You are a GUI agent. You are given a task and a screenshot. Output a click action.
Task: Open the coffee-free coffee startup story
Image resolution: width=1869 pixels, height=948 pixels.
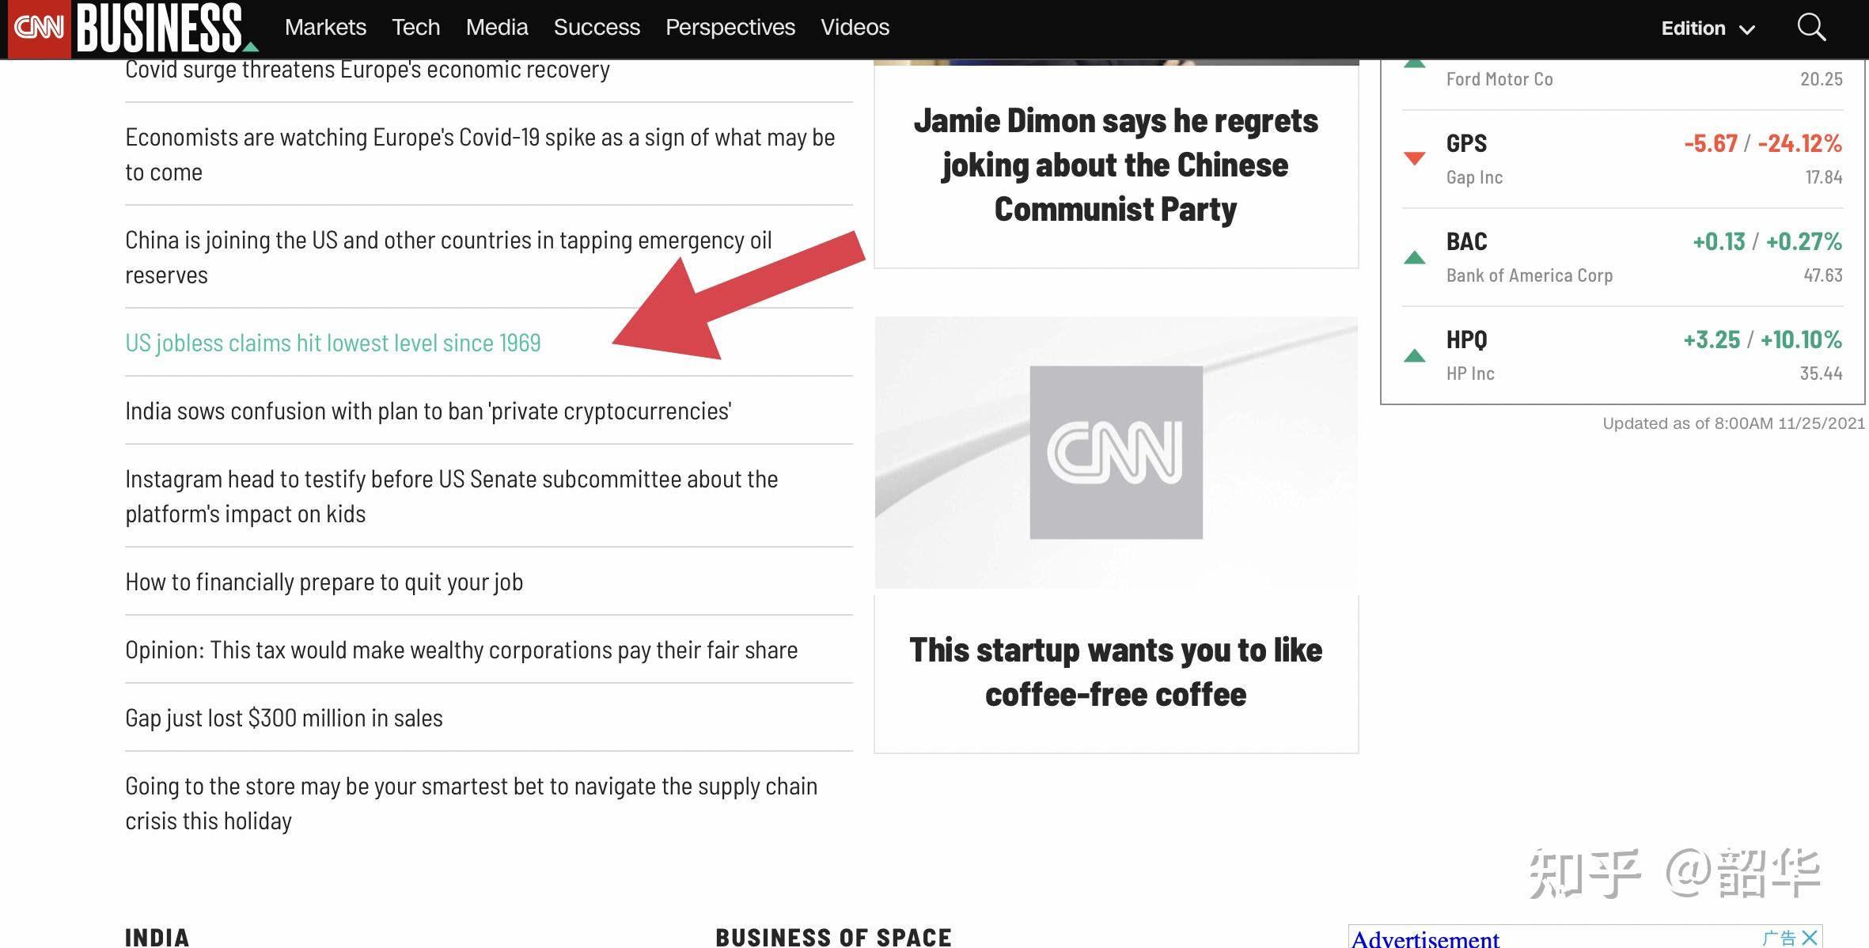[x=1116, y=672]
